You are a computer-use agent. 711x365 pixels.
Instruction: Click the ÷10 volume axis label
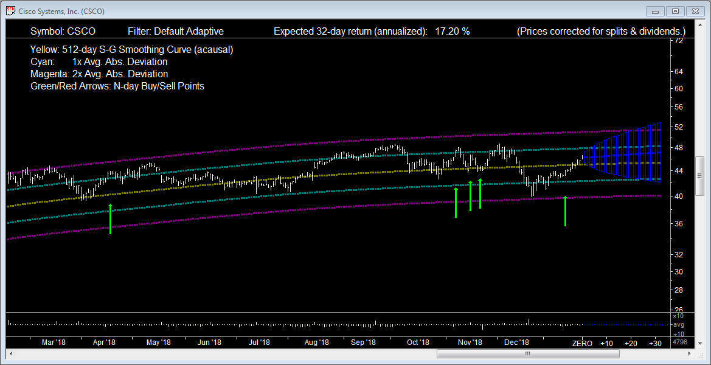pos(679,333)
